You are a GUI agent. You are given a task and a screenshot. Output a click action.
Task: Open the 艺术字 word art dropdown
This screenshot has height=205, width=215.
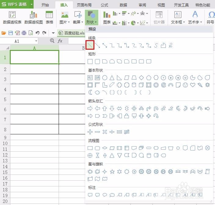[195, 17]
